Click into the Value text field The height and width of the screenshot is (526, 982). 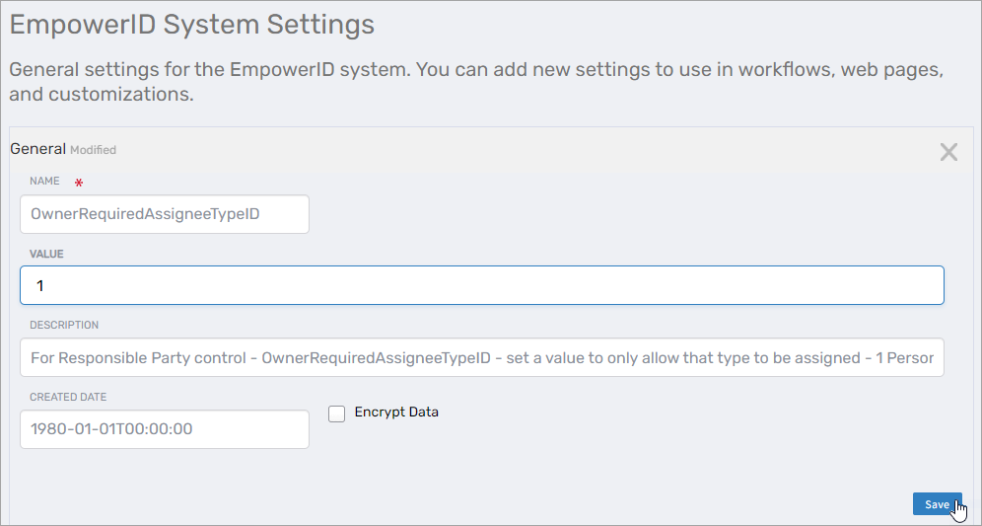[x=481, y=285]
